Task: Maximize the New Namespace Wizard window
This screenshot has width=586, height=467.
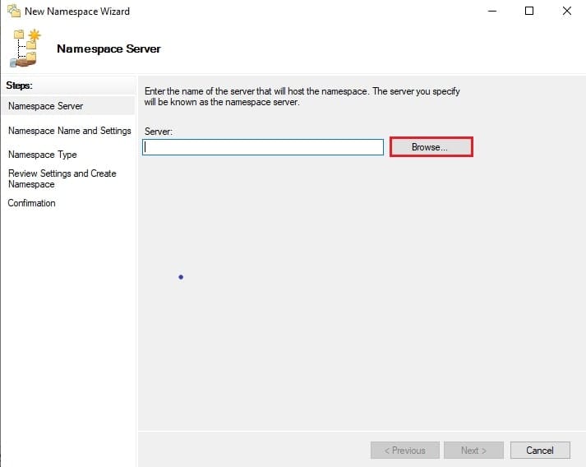Action: pyautogui.click(x=529, y=11)
